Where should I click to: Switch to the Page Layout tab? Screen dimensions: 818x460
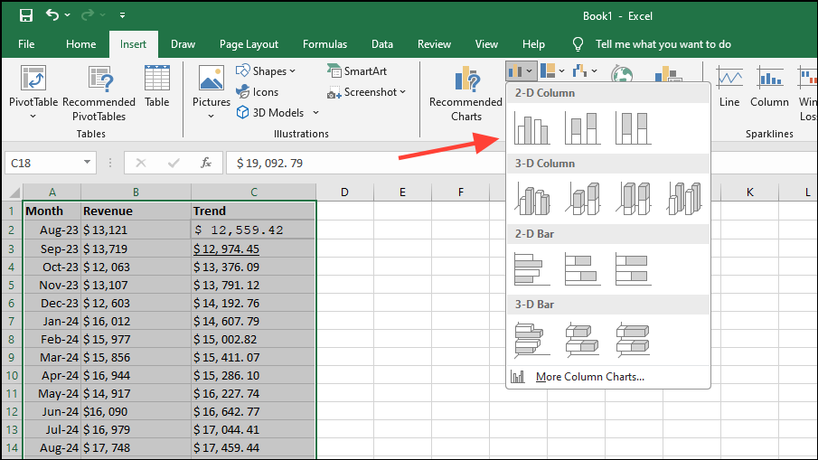(249, 44)
